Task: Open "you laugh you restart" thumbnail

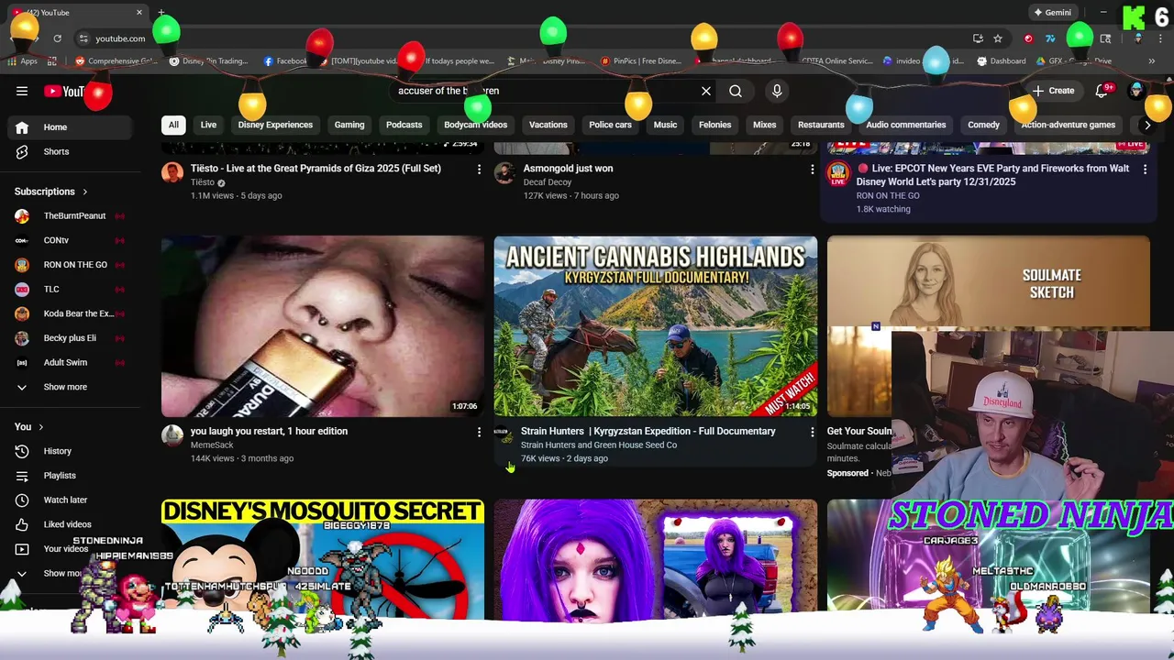Action: point(323,326)
